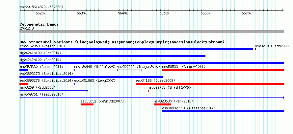
Task: Click the esv3893275 blue gain bar
Action: tap(91, 77)
